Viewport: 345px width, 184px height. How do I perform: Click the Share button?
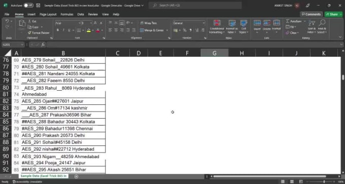coord(333,14)
